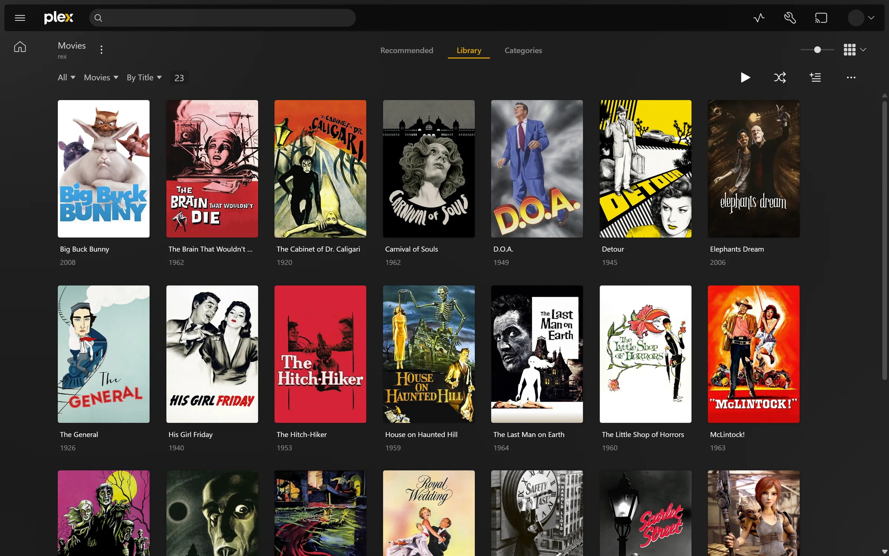The width and height of the screenshot is (889, 556).
Task: Switch to the Recommended tab
Action: click(407, 50)
